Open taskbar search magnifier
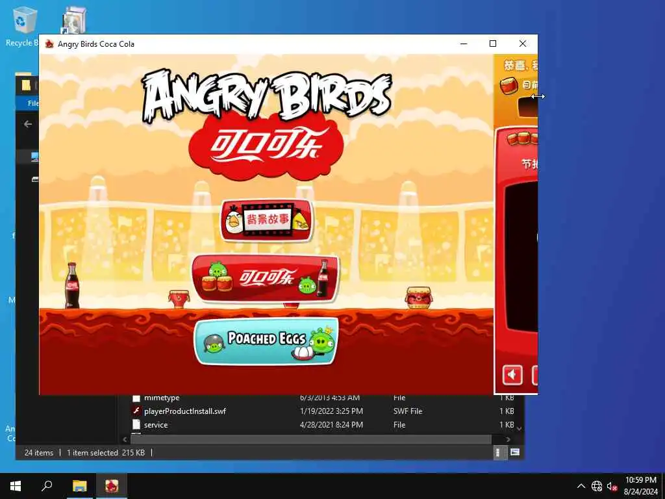This screenshot has height=499, width=665. click(47, 486)
